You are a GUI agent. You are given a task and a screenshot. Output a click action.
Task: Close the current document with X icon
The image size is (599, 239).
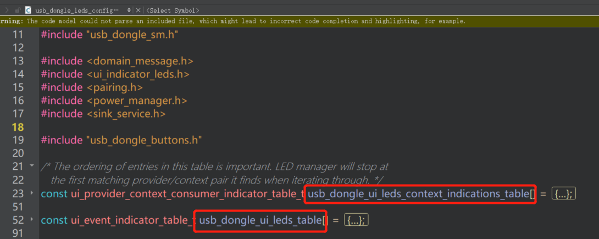pos(138,10)
